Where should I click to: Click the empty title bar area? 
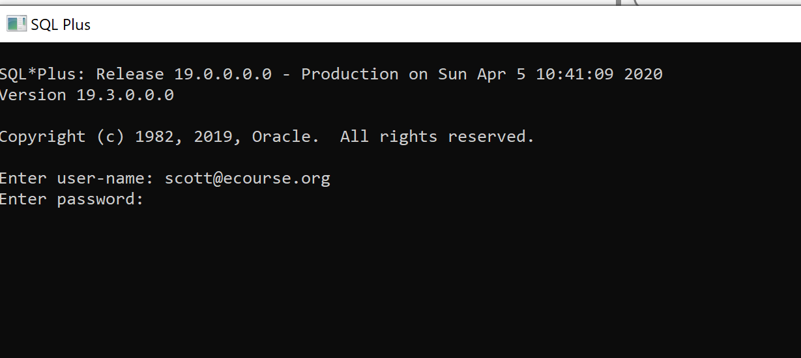(x=424, y=25)
